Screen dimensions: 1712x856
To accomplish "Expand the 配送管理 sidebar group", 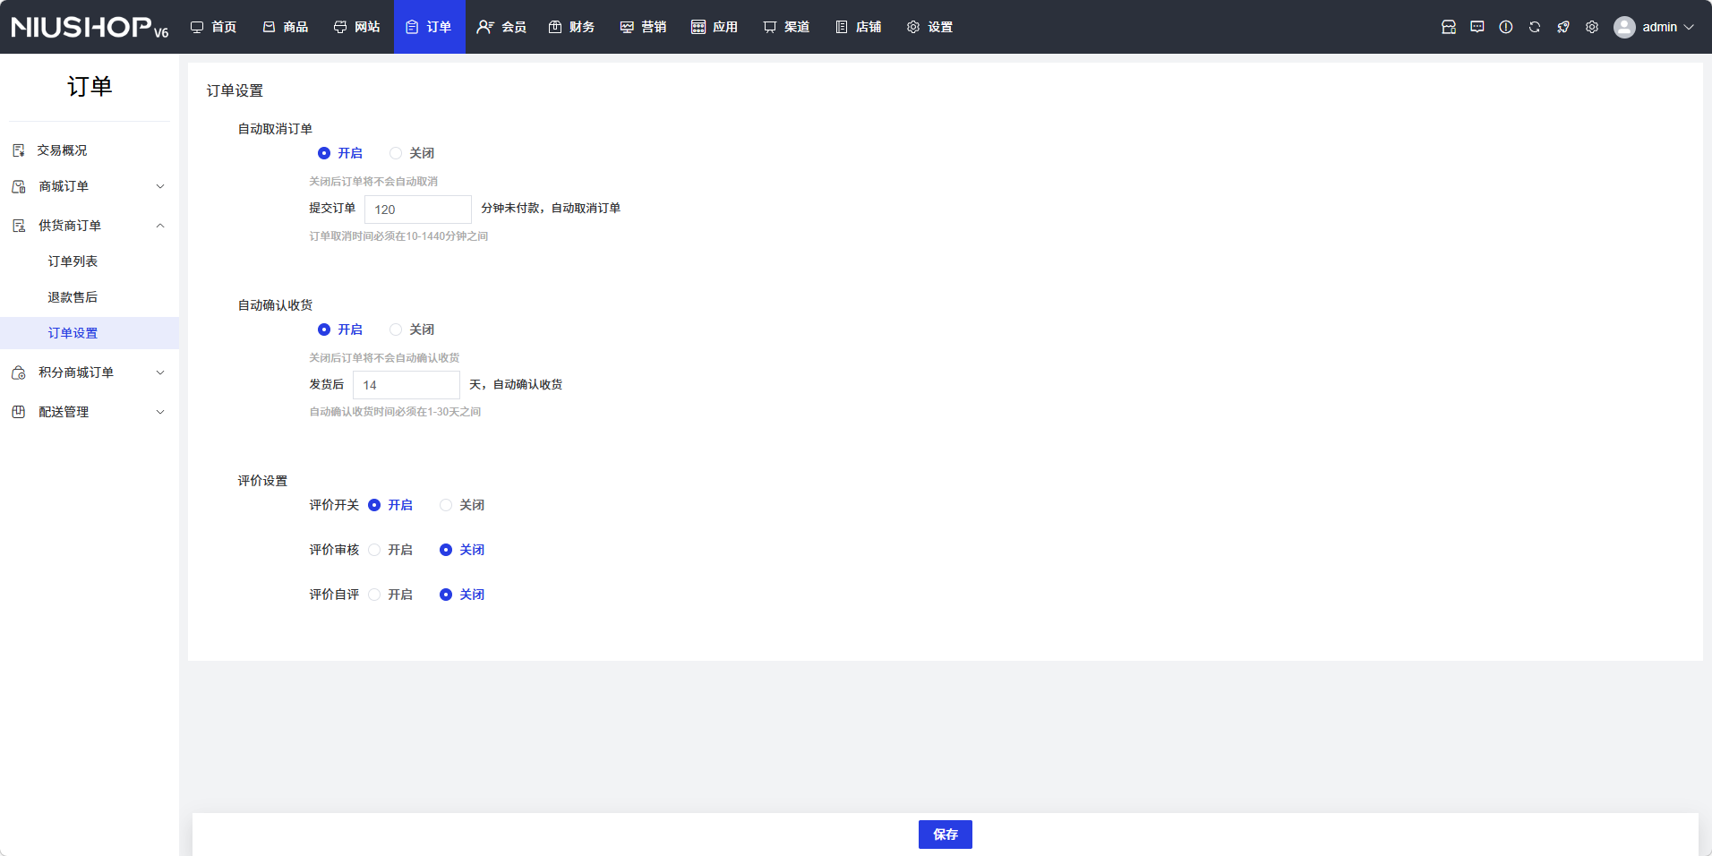I will coord(90,412).
